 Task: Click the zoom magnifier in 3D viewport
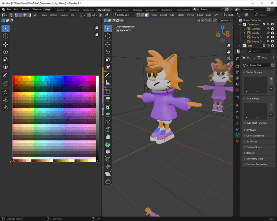coord(229,46)
